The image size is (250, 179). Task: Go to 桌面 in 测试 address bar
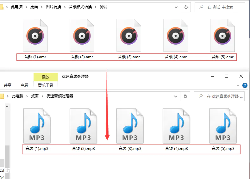click(34, 7)
